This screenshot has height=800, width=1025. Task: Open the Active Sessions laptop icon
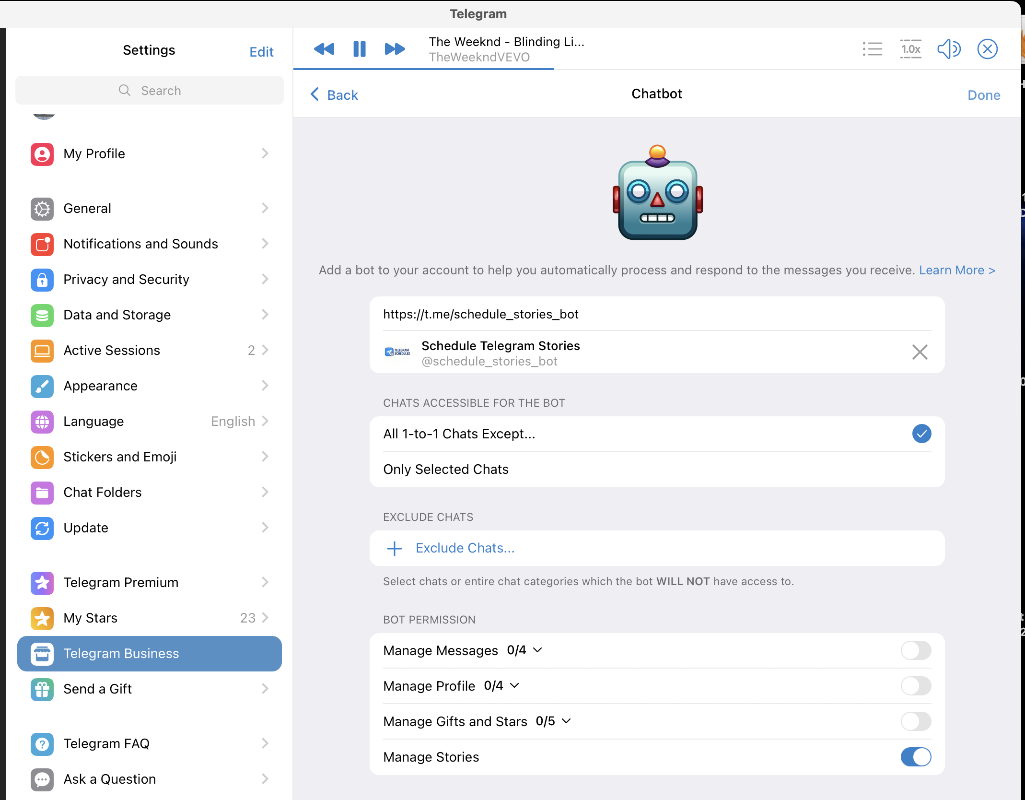pyautogui.click(x=42, y=351)
